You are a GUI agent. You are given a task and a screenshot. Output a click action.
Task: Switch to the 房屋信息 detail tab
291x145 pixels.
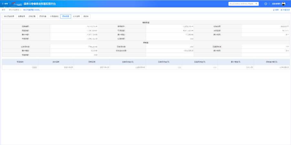pyautogui.click(x=22, y=16)
